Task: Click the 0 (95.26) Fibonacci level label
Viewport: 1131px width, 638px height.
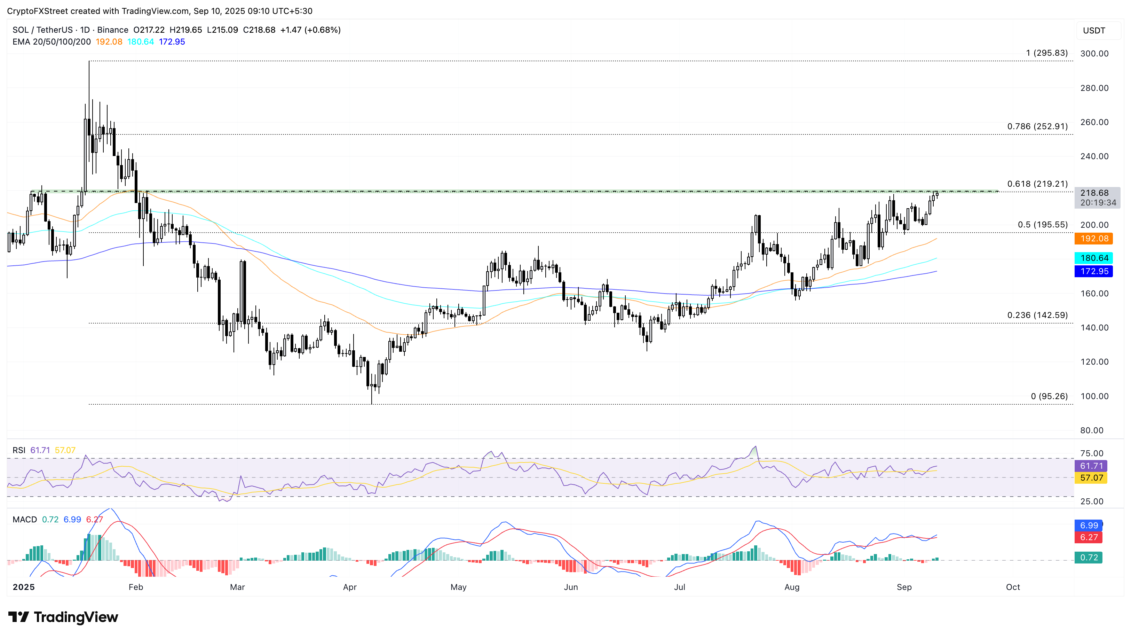Action: tap(1049, 396)
